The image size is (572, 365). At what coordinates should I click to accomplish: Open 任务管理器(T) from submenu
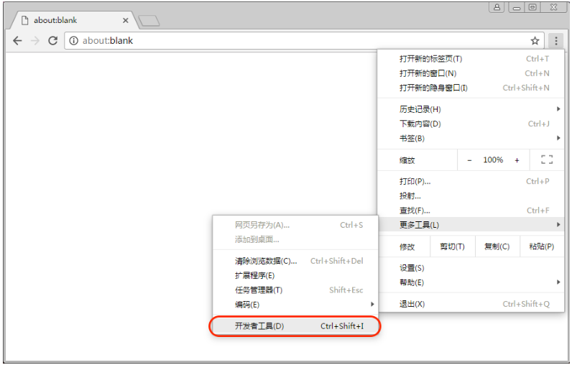point(295,290)
